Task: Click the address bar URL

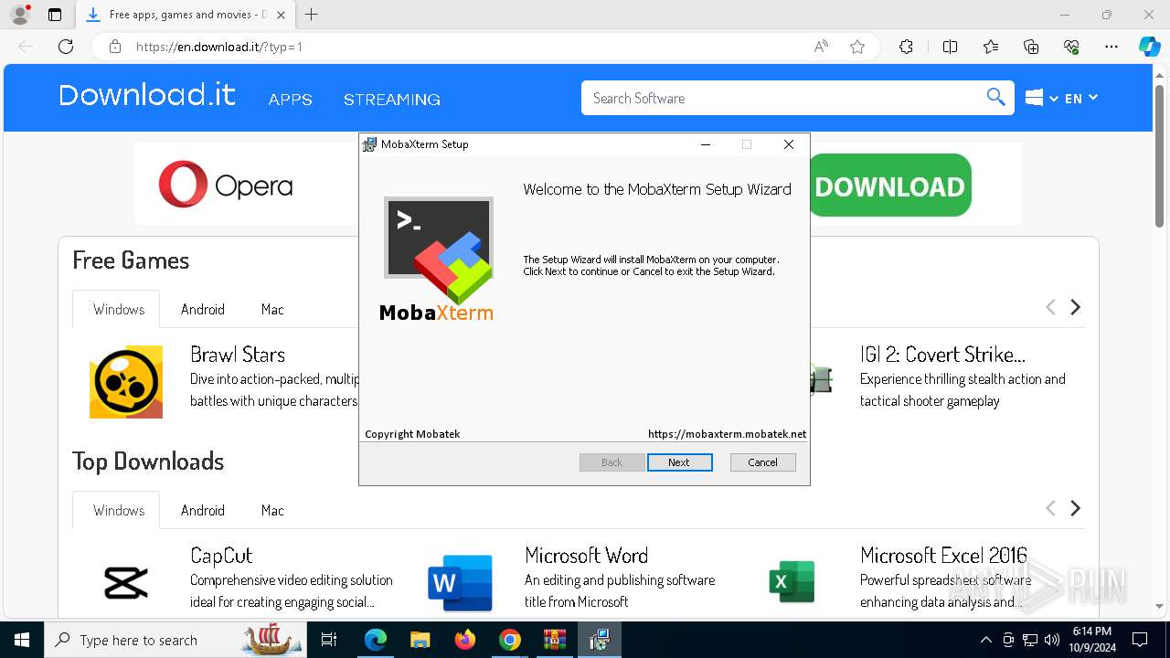Action: (x=219, y=47)
